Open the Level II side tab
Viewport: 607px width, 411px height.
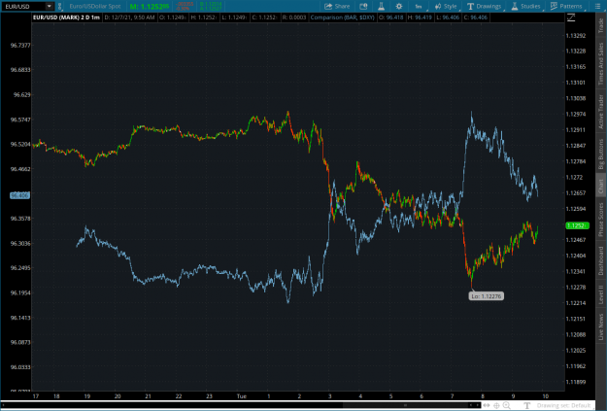click(601, 294)
